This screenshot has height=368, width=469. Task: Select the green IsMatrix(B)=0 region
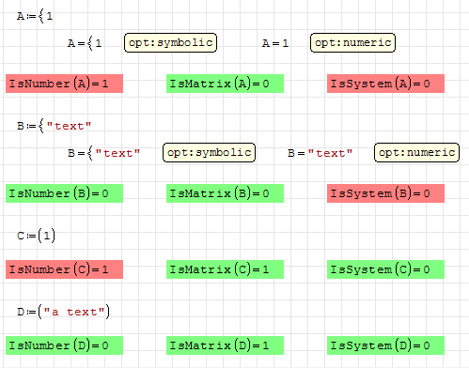pyautogui.click(x=225, y=193)
